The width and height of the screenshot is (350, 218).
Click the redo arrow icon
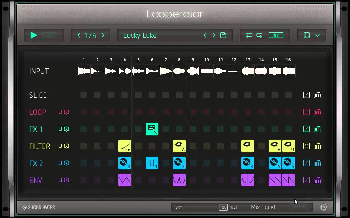(x=259, y=35)
